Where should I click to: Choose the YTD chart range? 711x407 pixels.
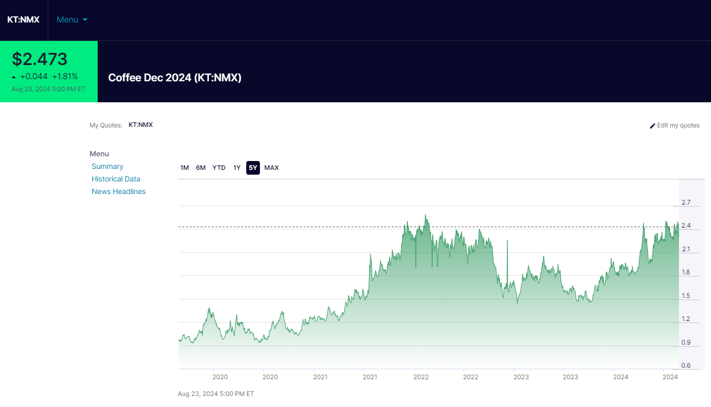(x=219, y=168)
